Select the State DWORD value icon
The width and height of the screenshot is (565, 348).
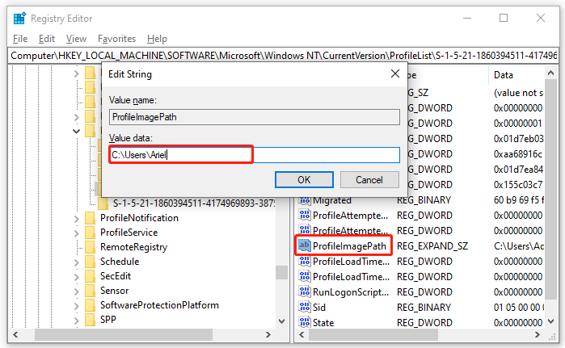(x=305, y=322)
